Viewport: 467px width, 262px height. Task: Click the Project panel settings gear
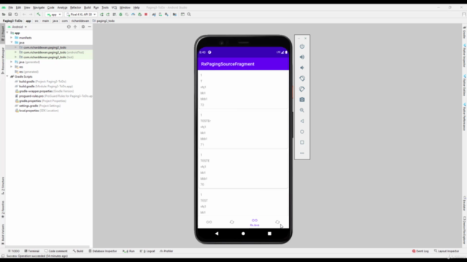pos(83,27)
